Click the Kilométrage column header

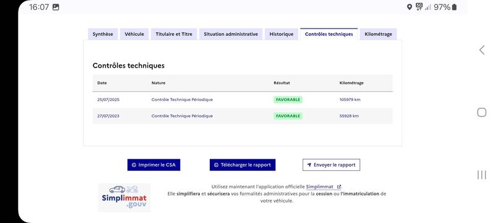coord(351,83)
